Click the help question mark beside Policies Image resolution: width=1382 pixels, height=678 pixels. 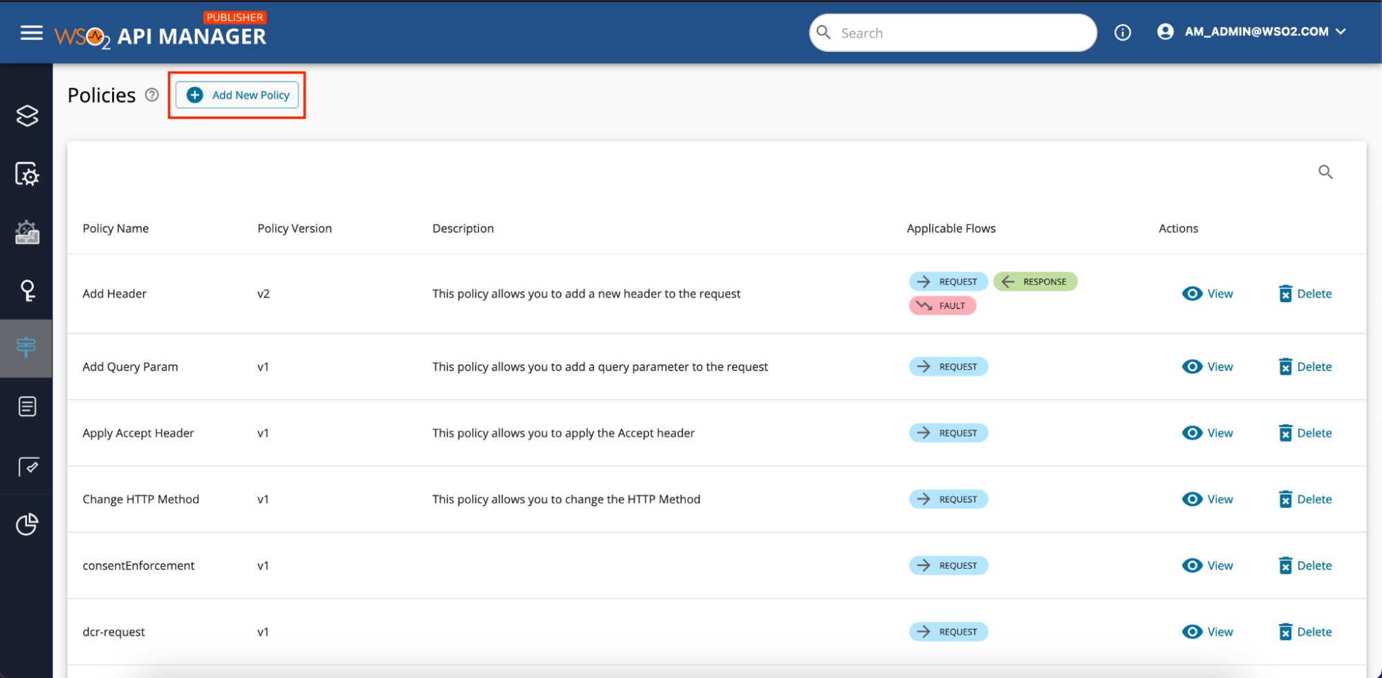point(152,95)
